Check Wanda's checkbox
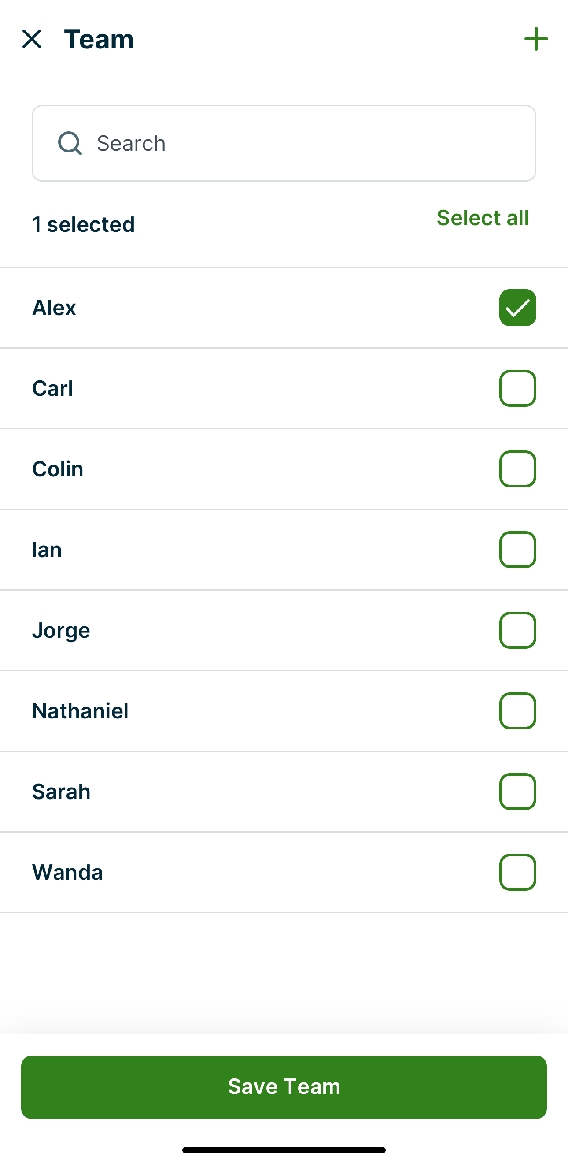The image size is (568, 1164). click(517, 872)
